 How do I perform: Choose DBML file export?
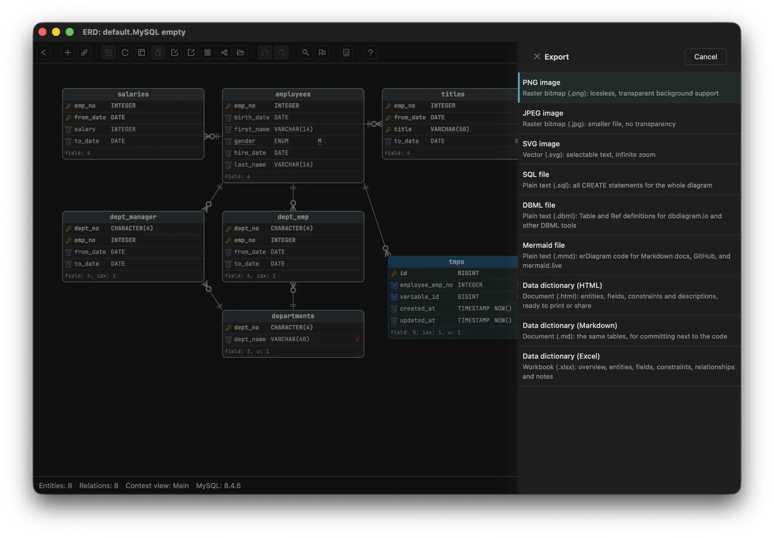point(629,215)
